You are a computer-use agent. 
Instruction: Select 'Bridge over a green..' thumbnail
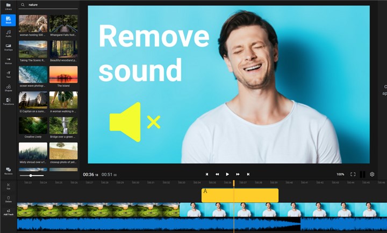[63, 125]
